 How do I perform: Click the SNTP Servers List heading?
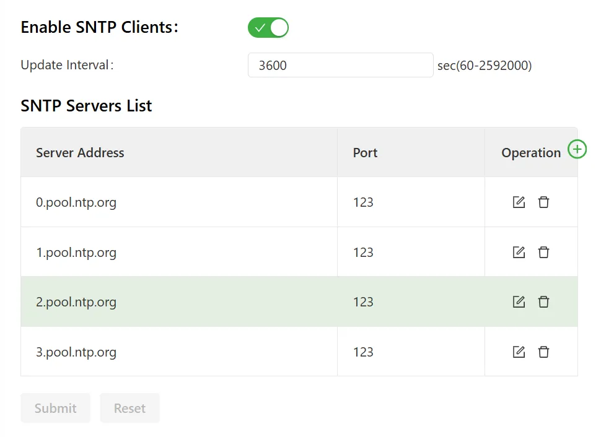click(86, 106)
